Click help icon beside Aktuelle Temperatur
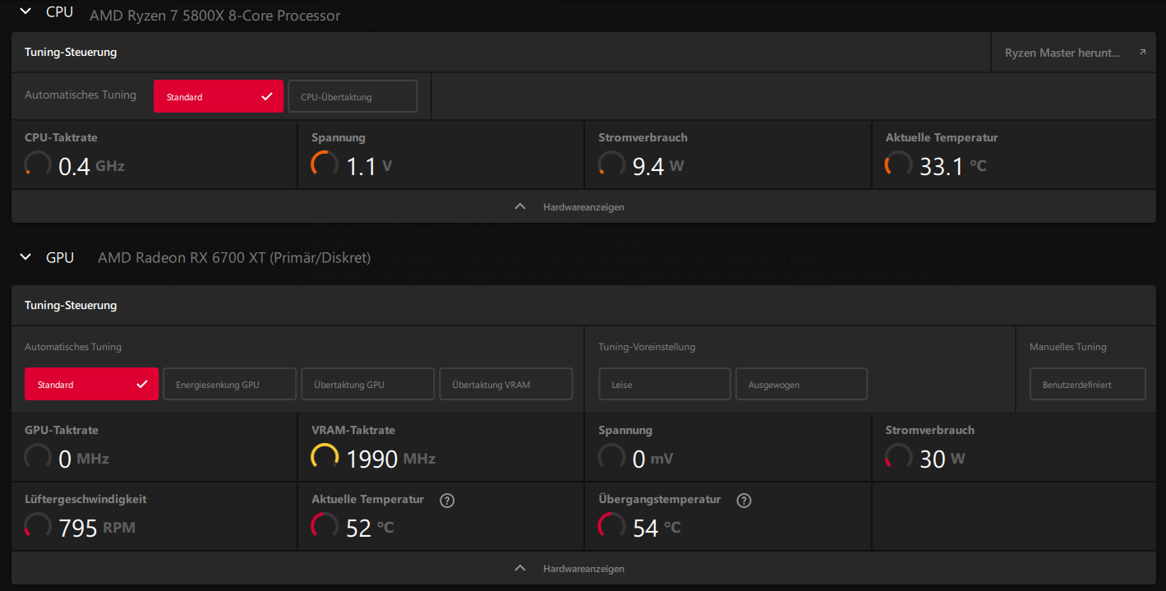The image size is (1166, 591). tap(447, 501)
